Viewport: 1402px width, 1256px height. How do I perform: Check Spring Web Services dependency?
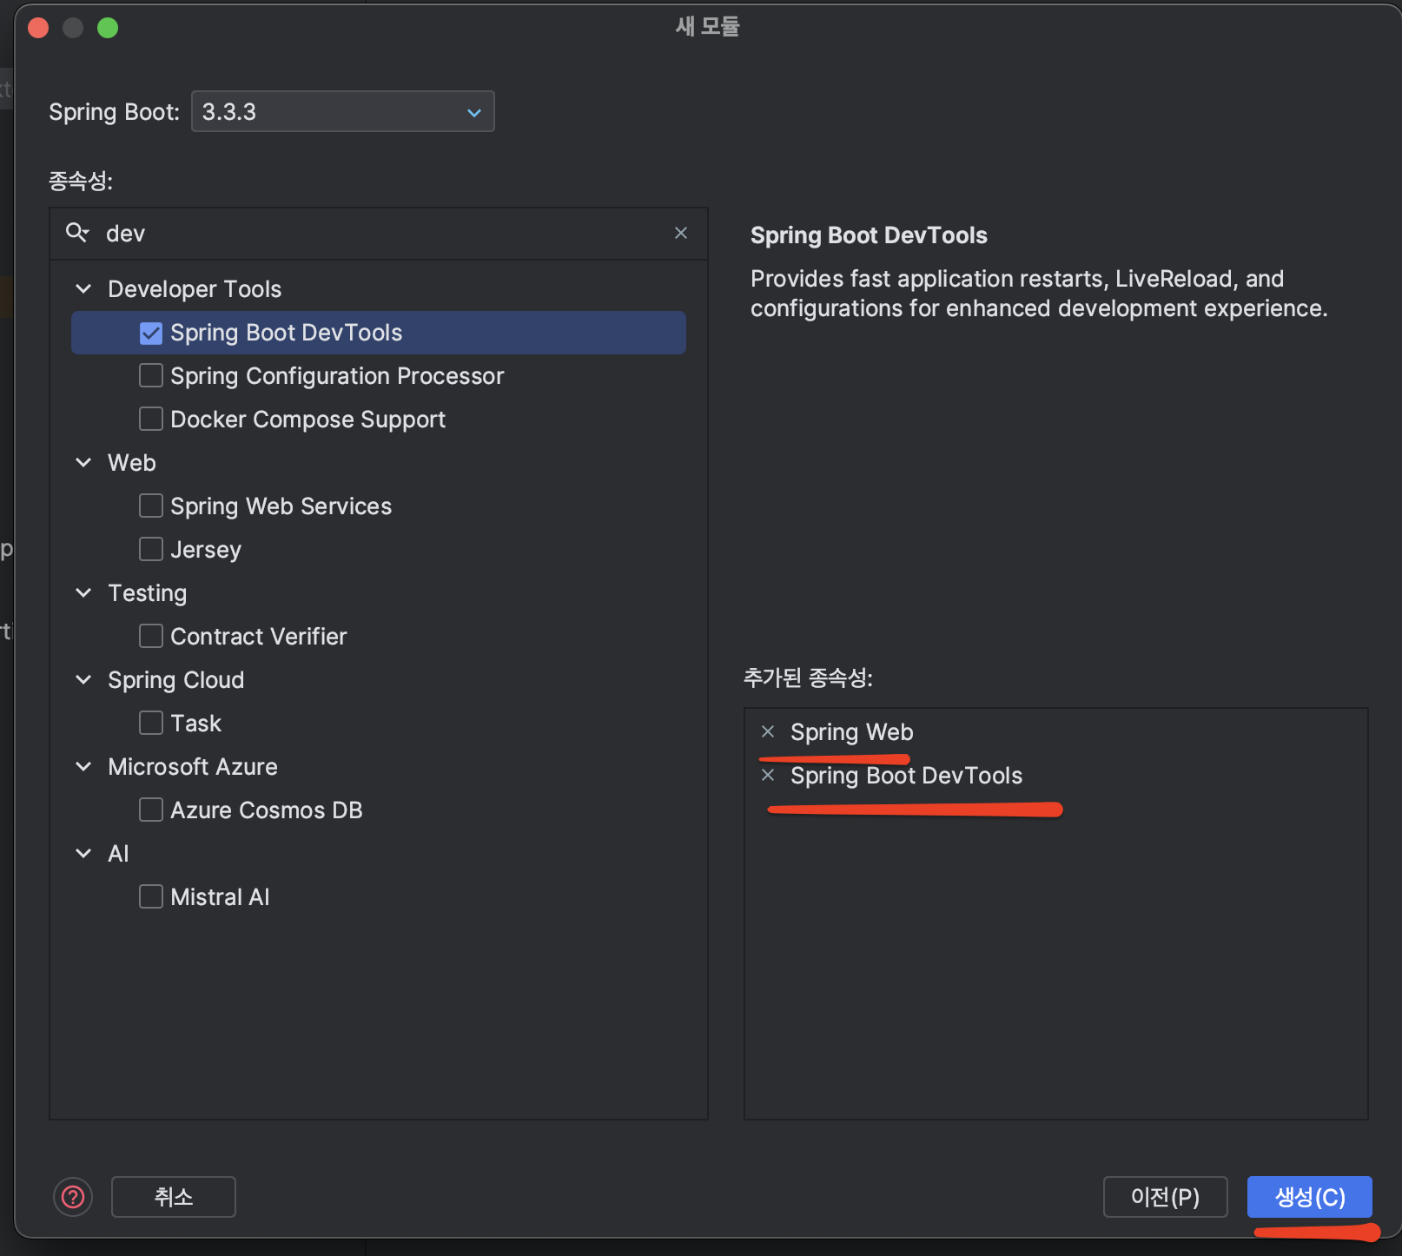151,506
